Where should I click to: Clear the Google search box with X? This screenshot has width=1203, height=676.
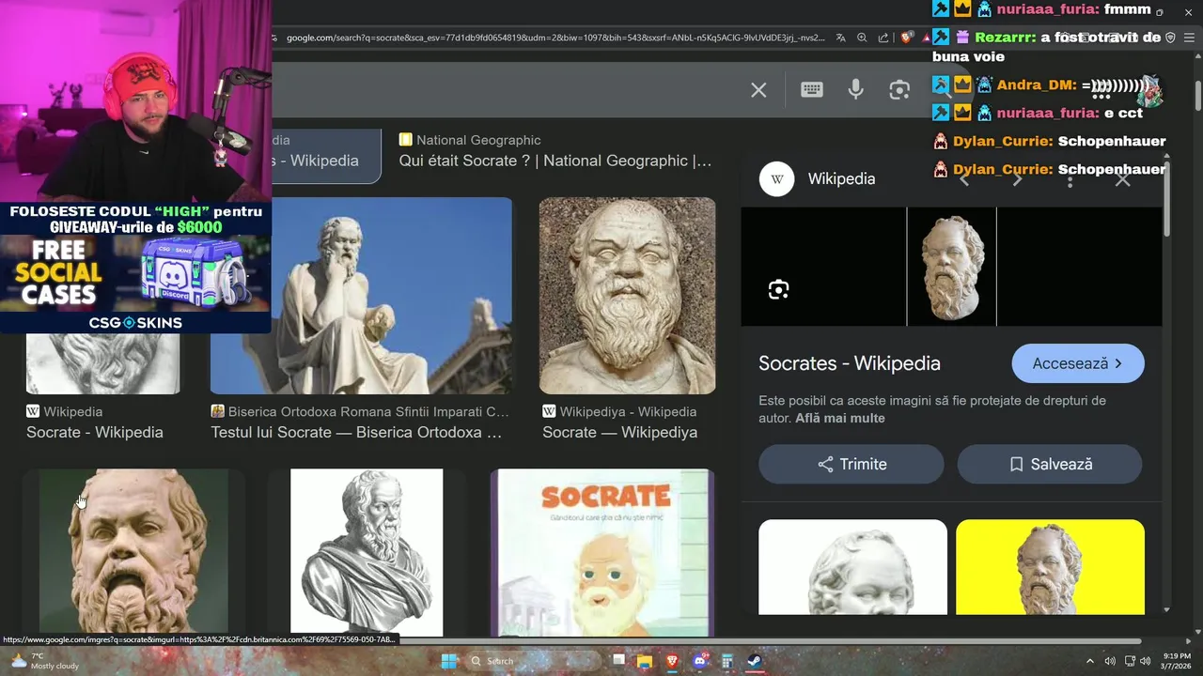758,90
